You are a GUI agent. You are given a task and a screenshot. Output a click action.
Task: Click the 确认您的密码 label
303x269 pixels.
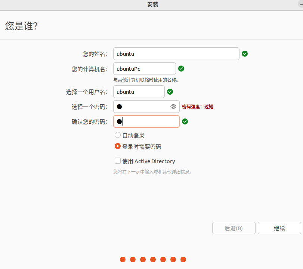point(90,122)
